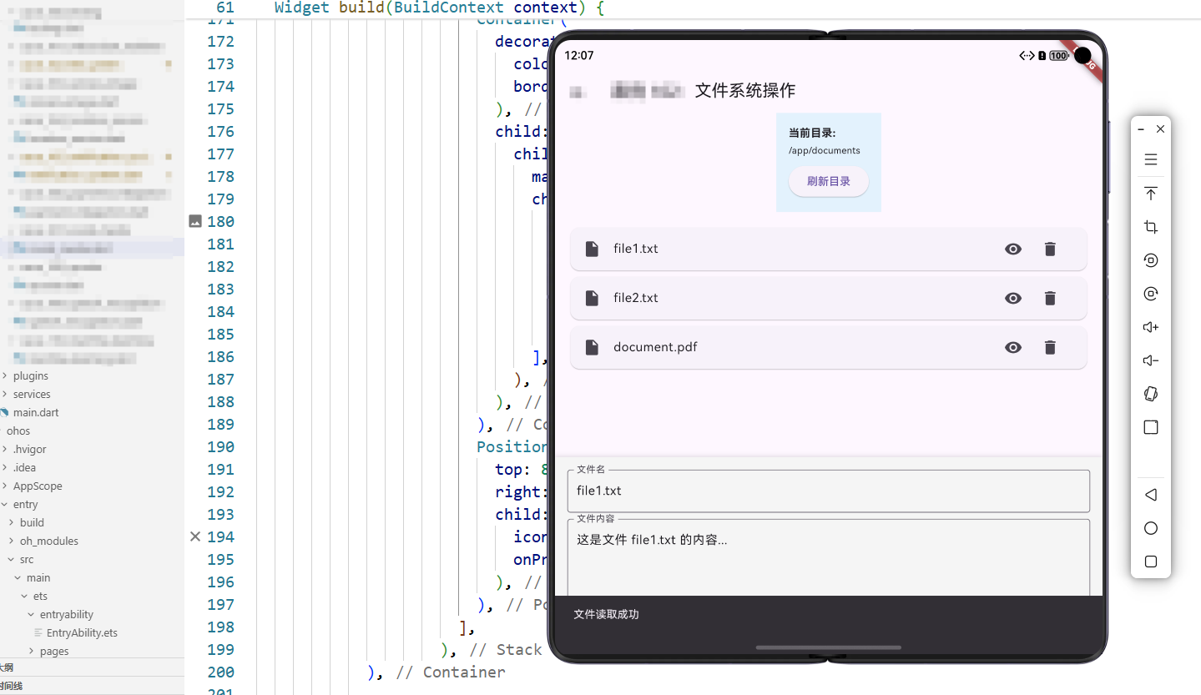Viewport: 1201px width, 695px height.
Task: Rotate the emulator clockwise
Action: pos(1150,294)
